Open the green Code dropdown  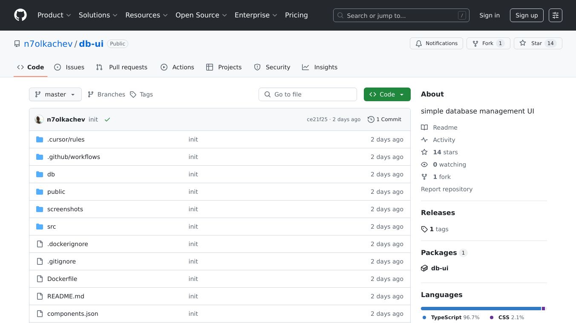coord(387,94)
